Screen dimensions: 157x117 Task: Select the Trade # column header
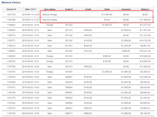[x=69, y=9]
